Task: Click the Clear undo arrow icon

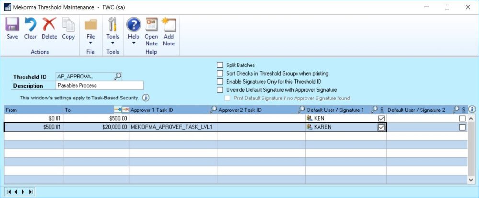Action: tap(31, 24)
